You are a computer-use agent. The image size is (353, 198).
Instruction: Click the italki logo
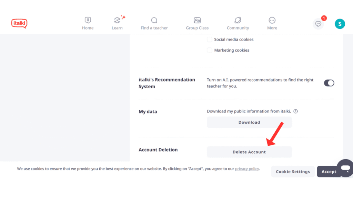(x=19, y=23)
